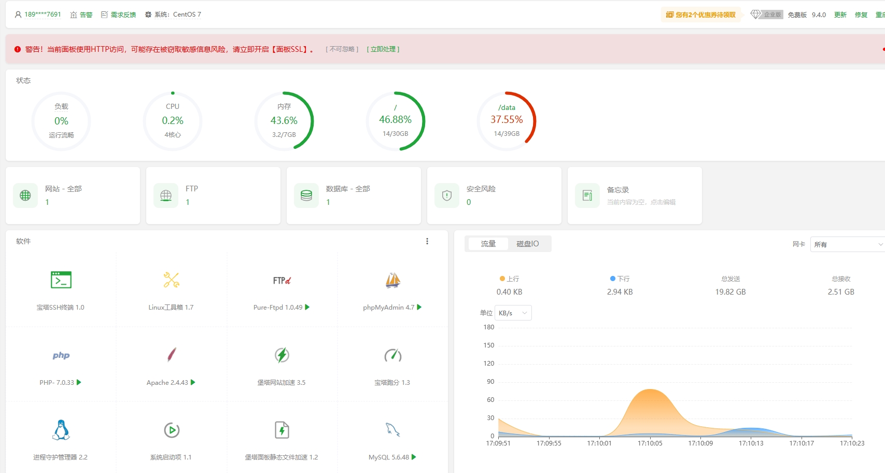Viewport: 885px width, 473px height.
Task: Click the 告警 link in header
Action: click(86, 15)
